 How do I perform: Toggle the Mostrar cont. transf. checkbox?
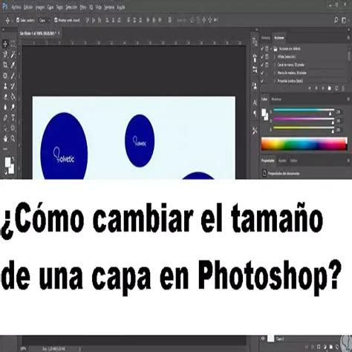(x=56, y=20)
